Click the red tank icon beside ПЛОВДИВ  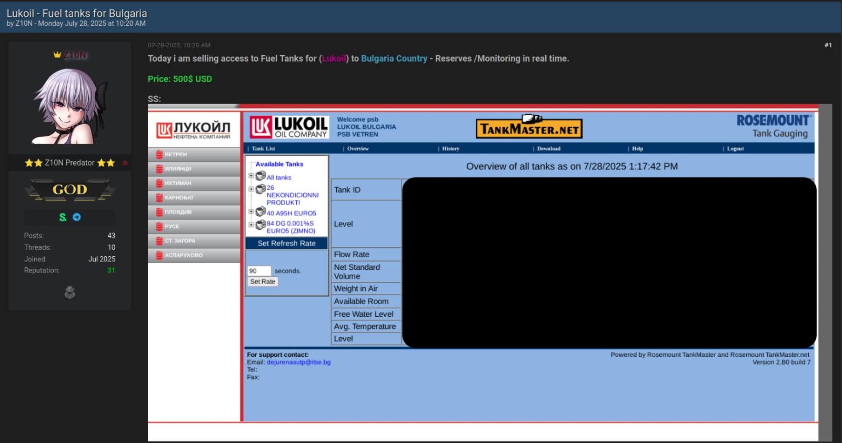(x=159, y=212)
